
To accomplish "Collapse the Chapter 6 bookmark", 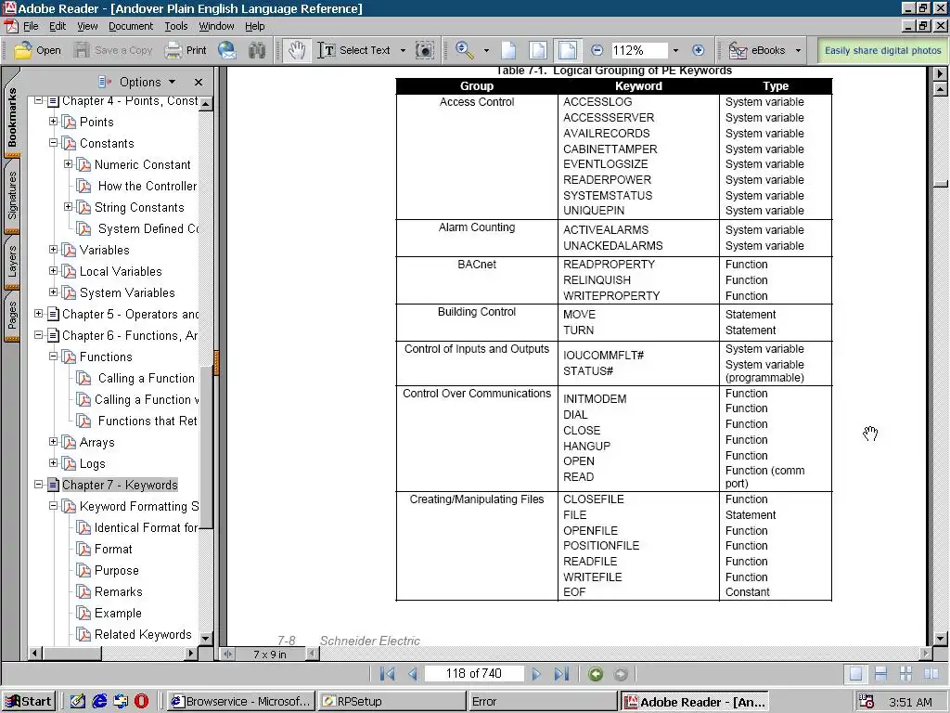I will [38, 334].
